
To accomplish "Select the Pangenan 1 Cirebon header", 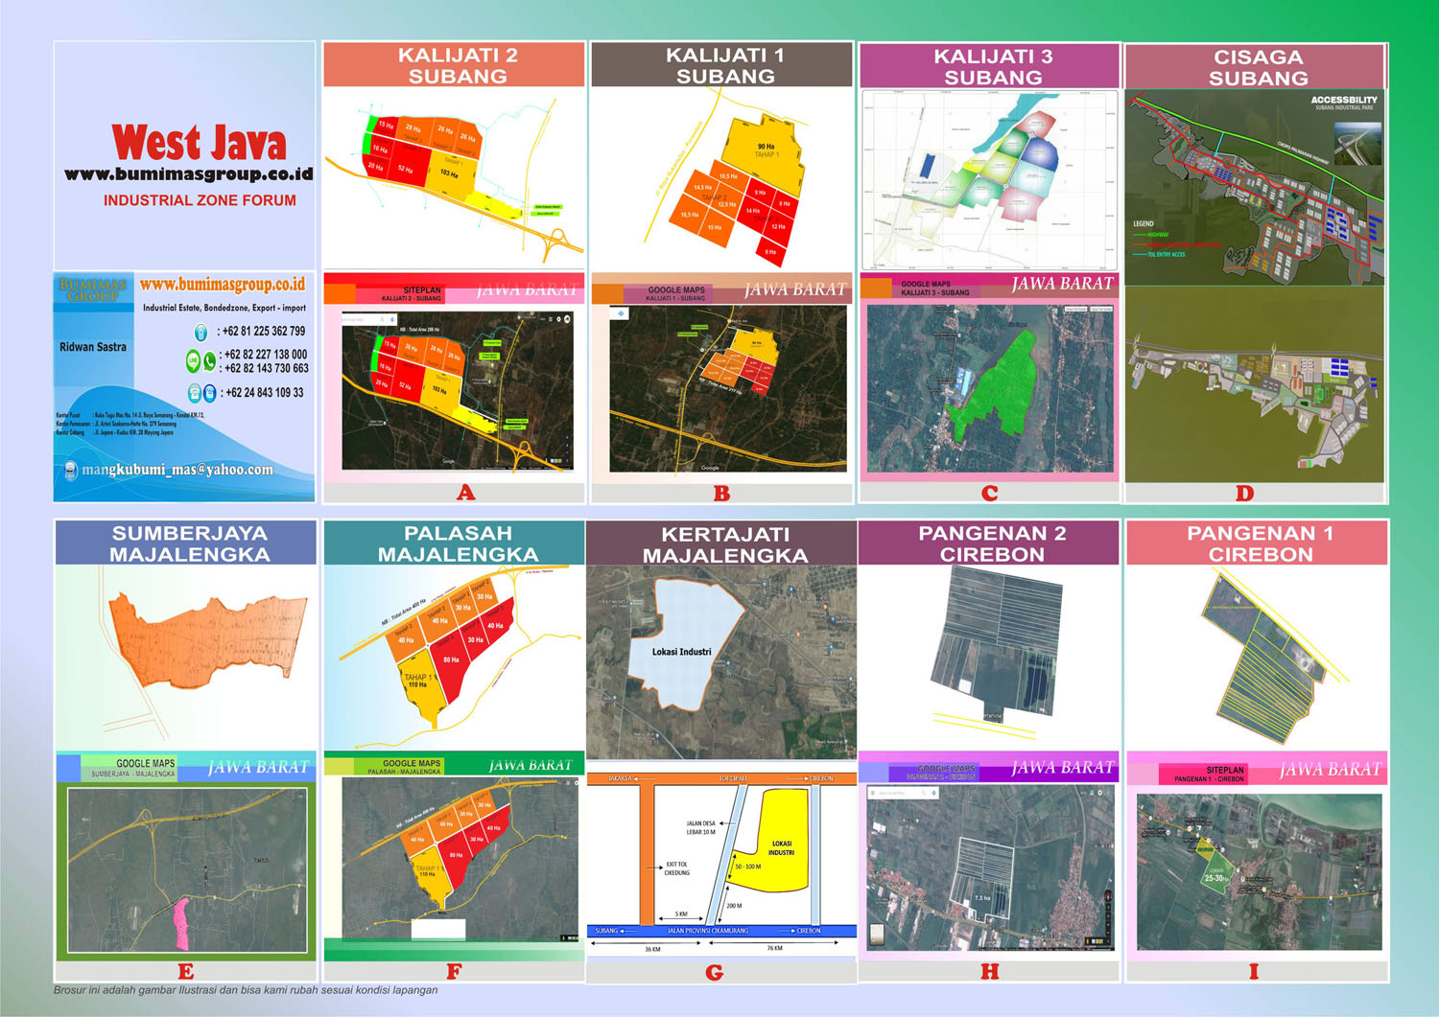I will tap(1258, 543).
